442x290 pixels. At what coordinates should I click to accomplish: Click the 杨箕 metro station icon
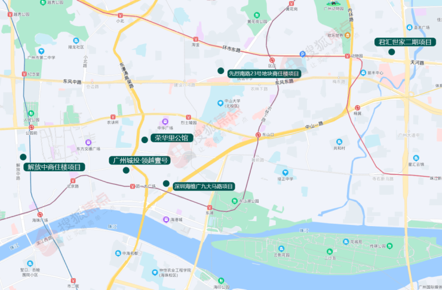357,108
